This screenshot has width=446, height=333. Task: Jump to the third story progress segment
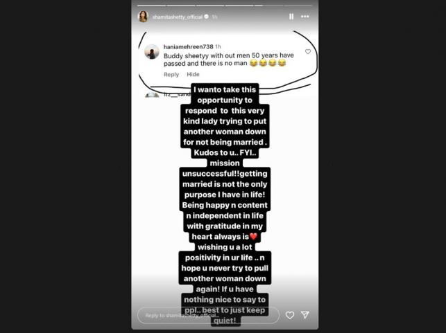[210, 6]
